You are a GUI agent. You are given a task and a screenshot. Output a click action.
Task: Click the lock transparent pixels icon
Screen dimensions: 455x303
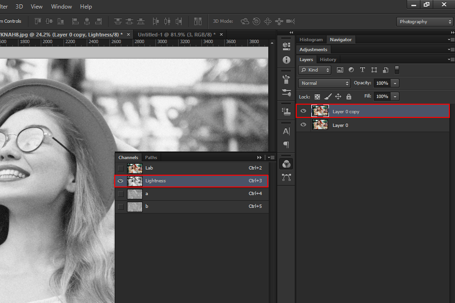coord(318,97)
